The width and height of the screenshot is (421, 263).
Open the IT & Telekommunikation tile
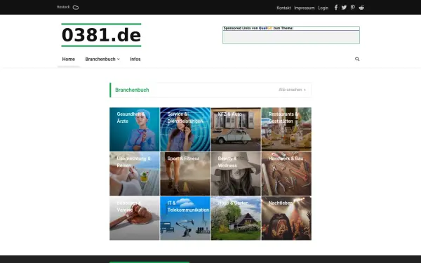click(x=185, y=218)
